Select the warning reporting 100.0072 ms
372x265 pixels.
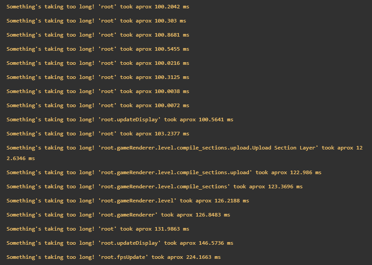[x=97, y=105]
